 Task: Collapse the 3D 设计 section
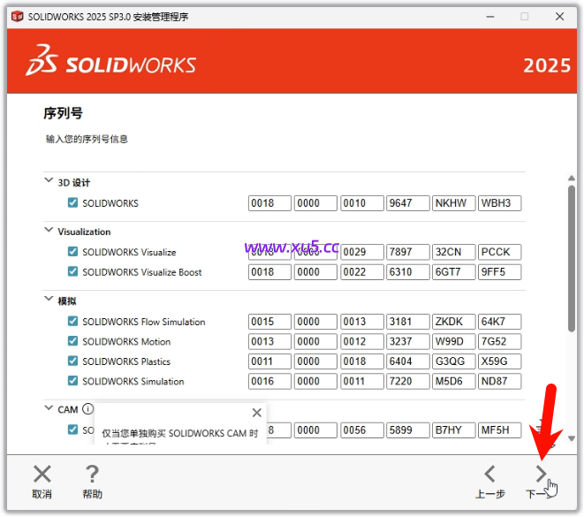(x=49, y=181)
